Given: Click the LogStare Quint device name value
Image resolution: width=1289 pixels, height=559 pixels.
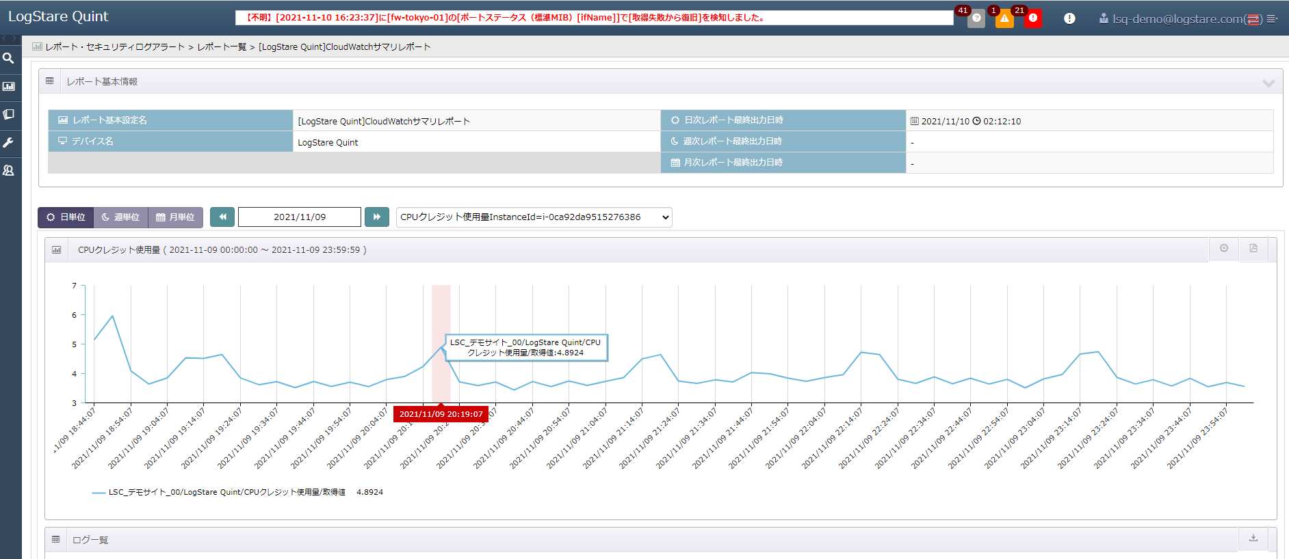Looking at the screenshot, I should pyautogui.click(x=328, y=142).
